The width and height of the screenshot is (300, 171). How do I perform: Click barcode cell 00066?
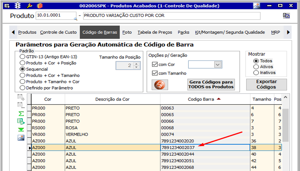205,121
